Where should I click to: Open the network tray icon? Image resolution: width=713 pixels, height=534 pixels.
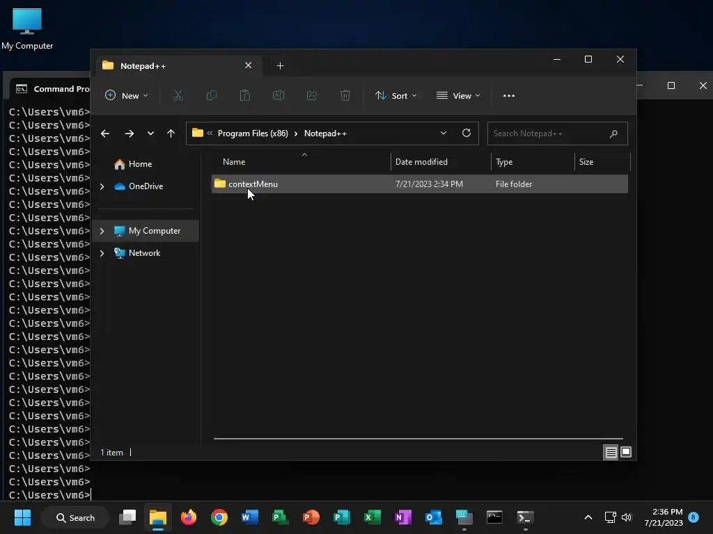[x=610, y=517]
